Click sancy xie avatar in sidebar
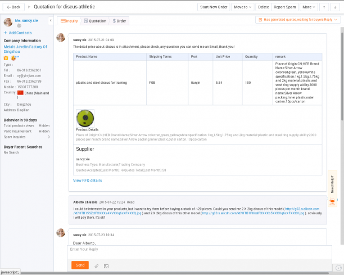This screenshot has height=275, width=344. coord(8,22)
